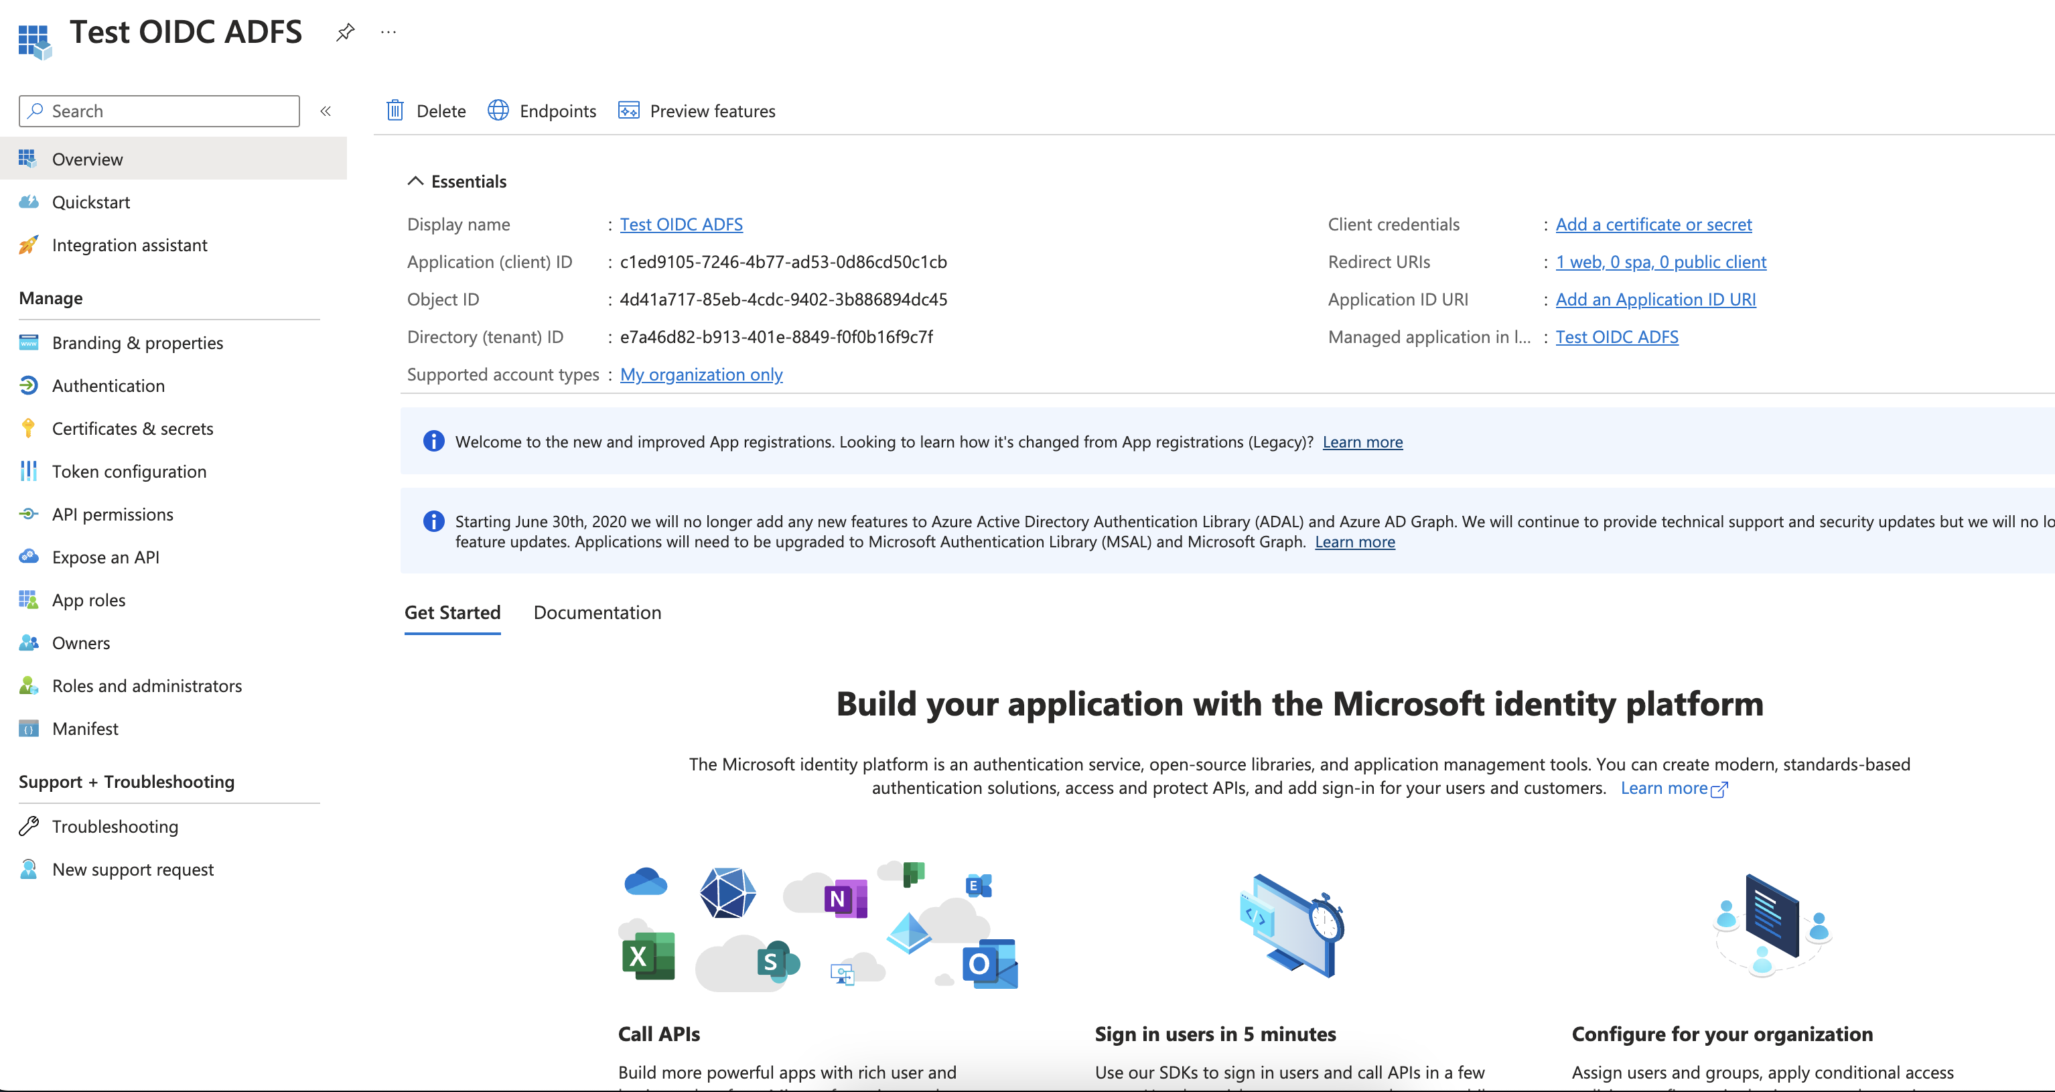Open Token configuration from the sidebar
The width and height of the screenshot is (2055, 1092).
point(129,472)
